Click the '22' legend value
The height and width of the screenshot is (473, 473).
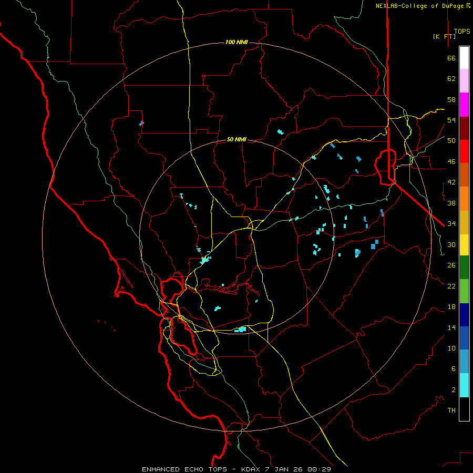(451, 286)
